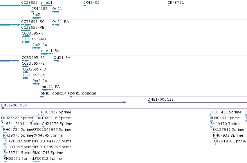
Task: Select the RH40464.3prime EST feature
Action: (212, 121)
